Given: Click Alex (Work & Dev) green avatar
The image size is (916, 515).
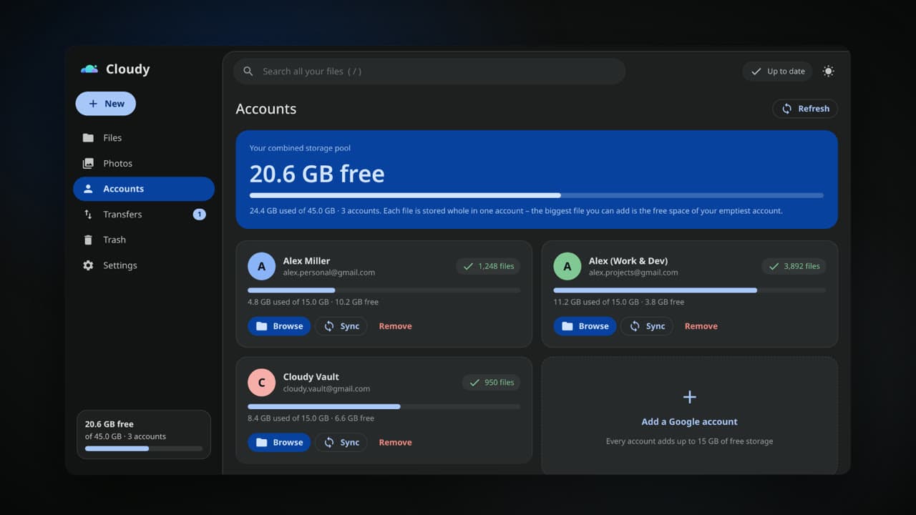Looking at the screenshot, I should coord(567,266).
